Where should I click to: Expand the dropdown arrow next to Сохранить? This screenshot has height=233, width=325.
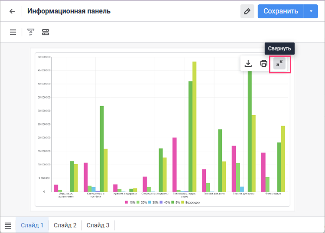311,11
